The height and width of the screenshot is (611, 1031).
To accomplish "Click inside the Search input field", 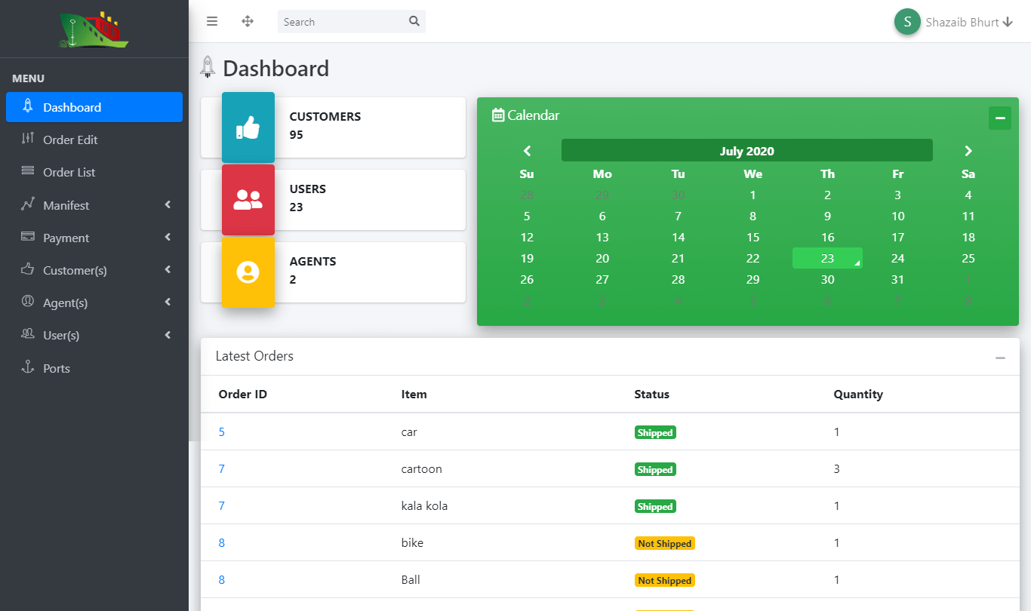I will [x=341, y=22].
